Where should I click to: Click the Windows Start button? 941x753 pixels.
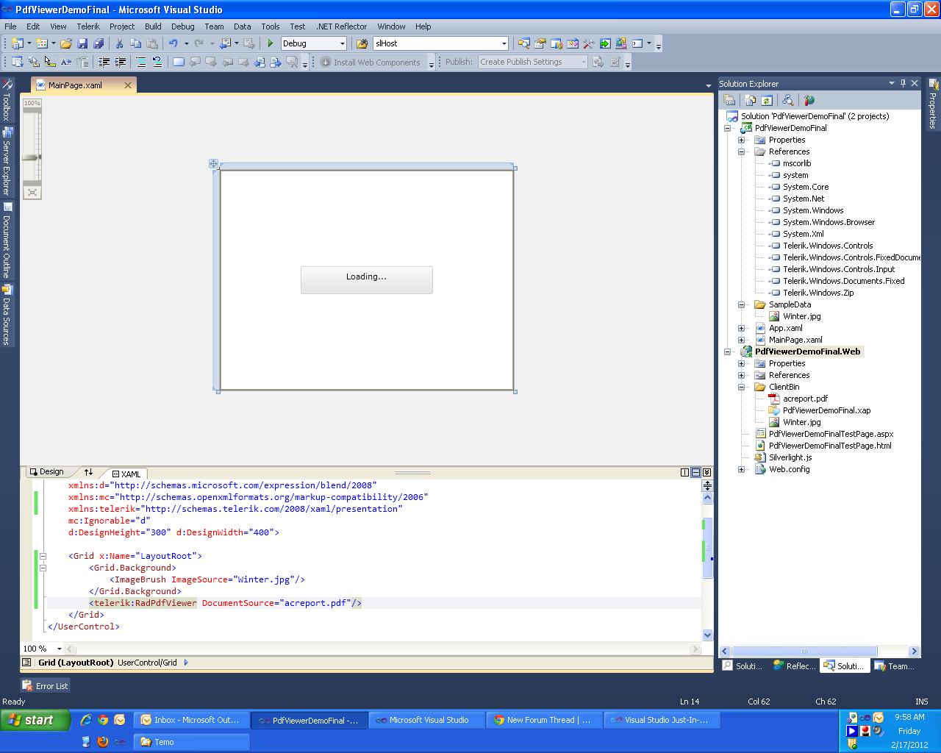coord(35,721)
